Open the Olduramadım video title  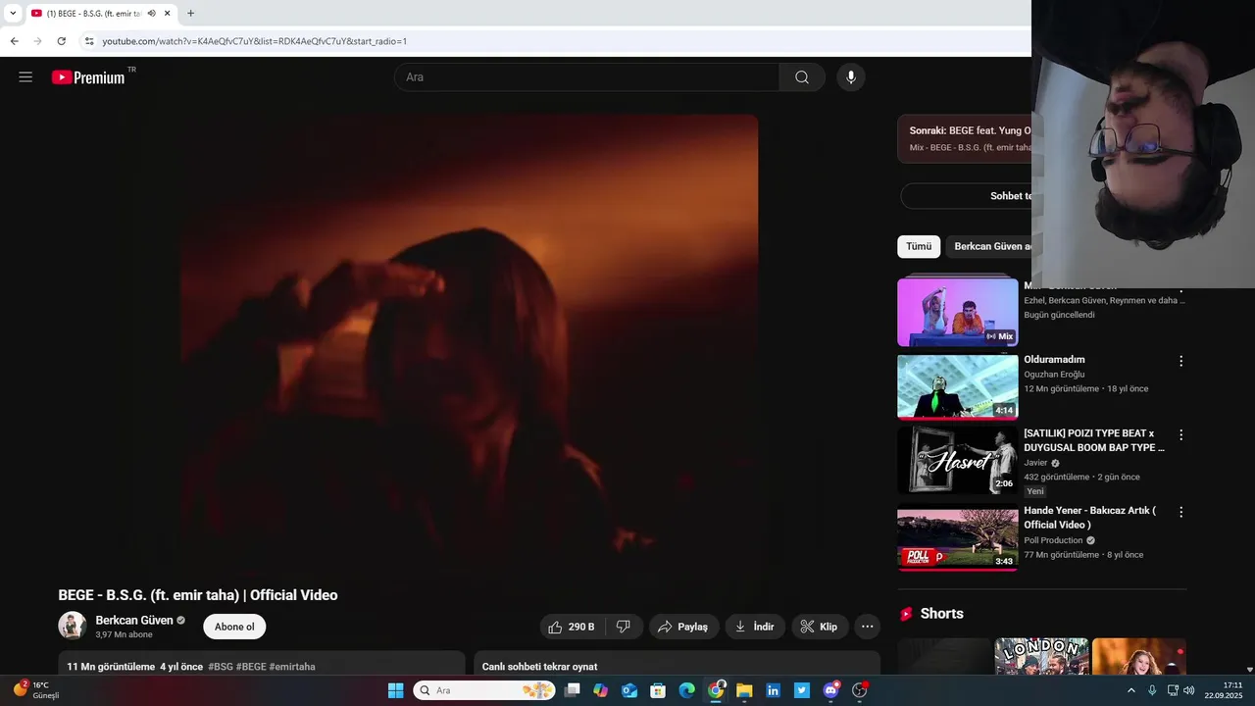[x=1054, y=360]
